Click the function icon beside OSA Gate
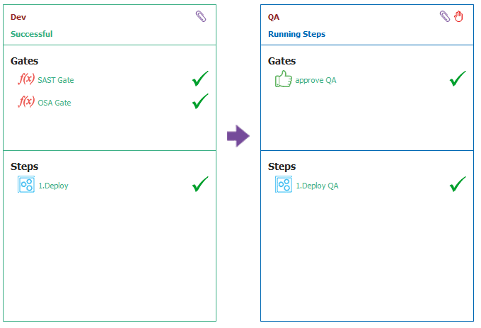This screenshot has height=328, width=481. (26, 101)
